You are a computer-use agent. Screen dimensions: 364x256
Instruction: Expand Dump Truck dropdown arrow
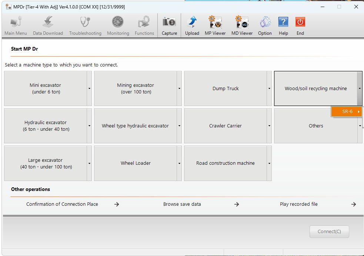(x=269, y=89)
